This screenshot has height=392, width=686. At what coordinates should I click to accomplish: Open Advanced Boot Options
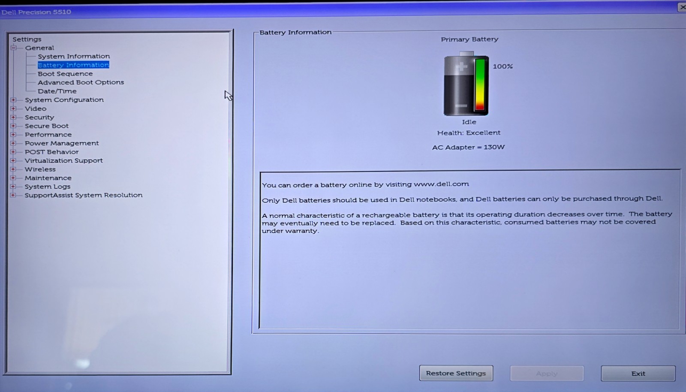[x=81, y=82]
